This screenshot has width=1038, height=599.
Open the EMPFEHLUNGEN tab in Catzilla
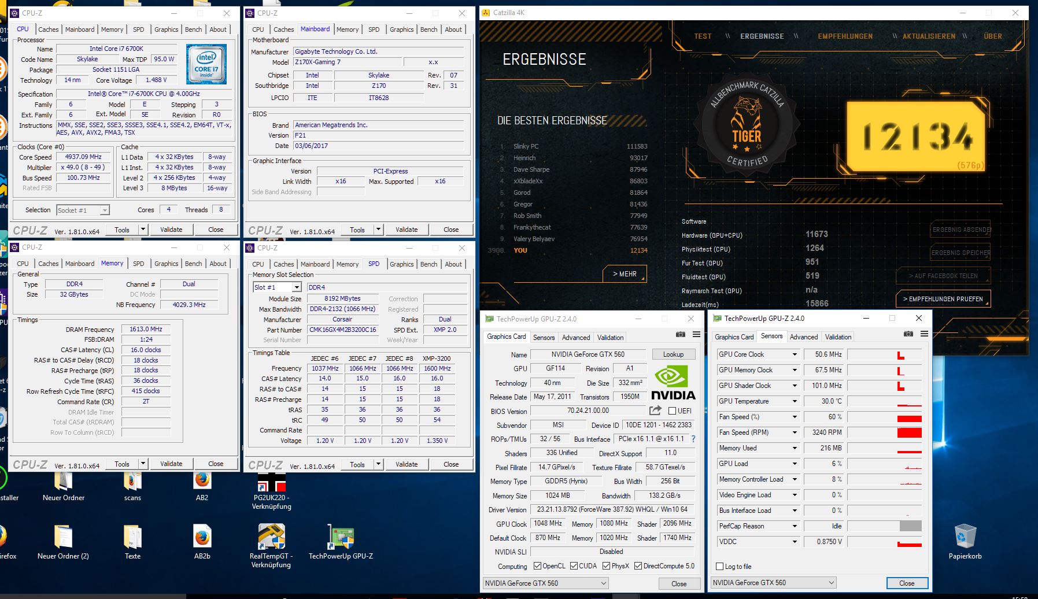[x=845, y=36]
